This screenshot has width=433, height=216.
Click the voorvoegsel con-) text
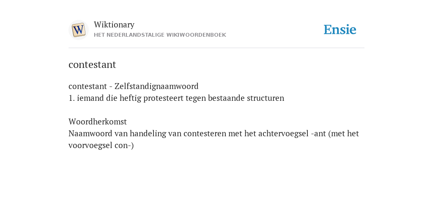(x=101, y=146)
